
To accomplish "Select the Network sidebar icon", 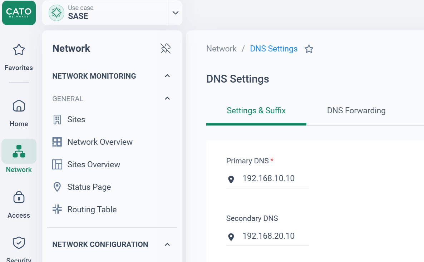I will click(19, 151).
